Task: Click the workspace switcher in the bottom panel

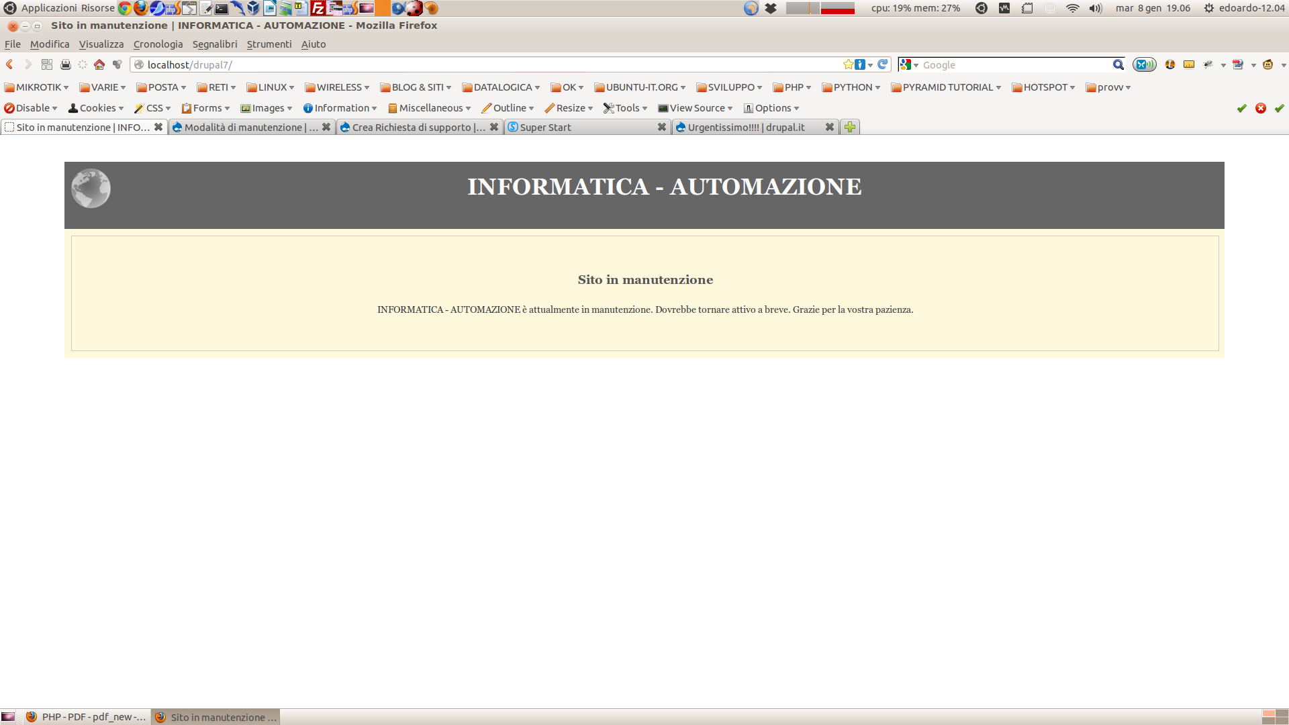Action: click(1275, 717)
